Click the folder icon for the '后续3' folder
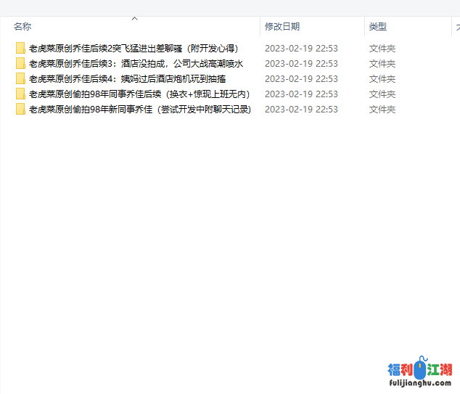Screen dimensions: 460x394 tap(20, 64)
